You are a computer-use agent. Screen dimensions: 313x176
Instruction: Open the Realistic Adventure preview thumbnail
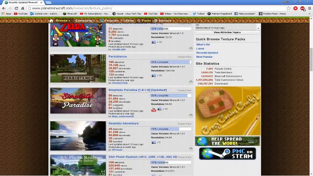pos(78,136)
